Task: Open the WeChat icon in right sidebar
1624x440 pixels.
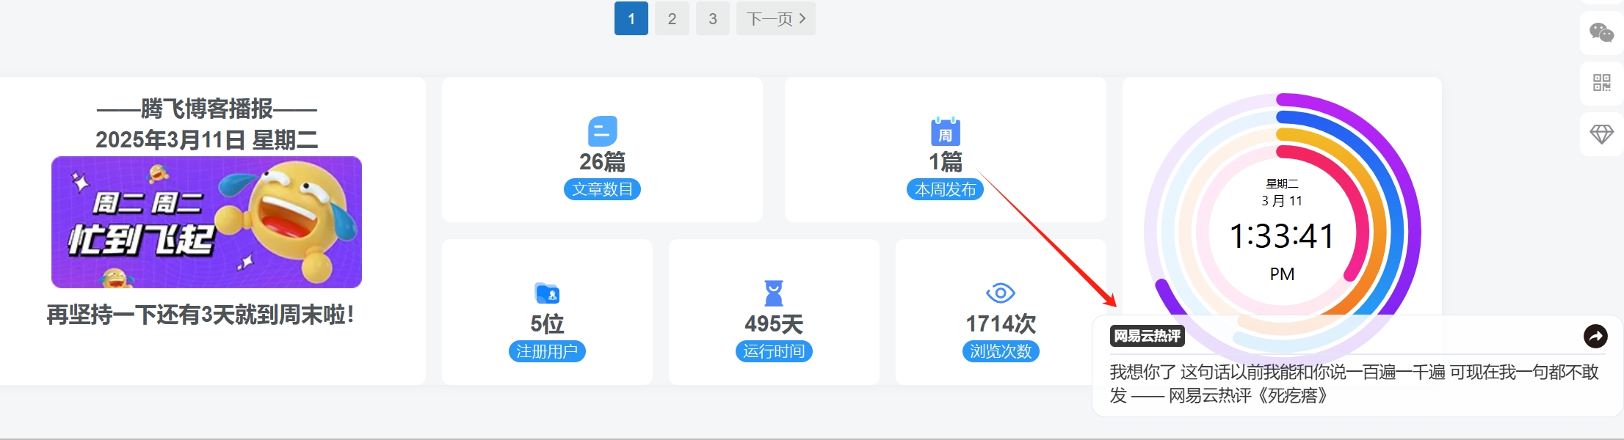Action: 1601,32
